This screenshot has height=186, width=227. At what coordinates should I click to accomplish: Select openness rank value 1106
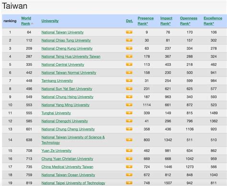coord(190,129)
